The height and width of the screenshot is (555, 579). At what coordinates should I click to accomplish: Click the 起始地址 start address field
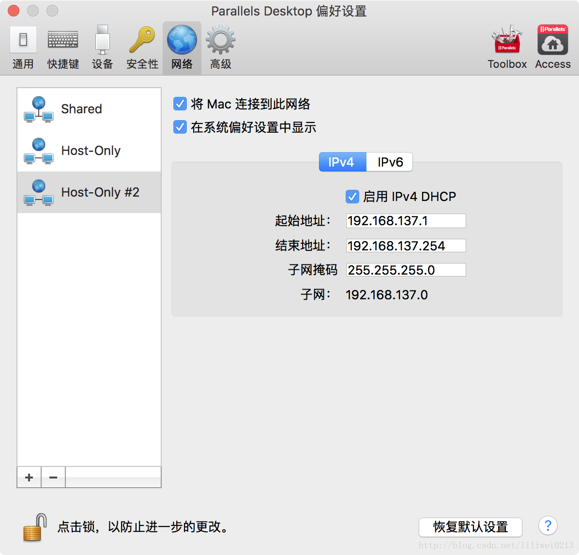406,221
